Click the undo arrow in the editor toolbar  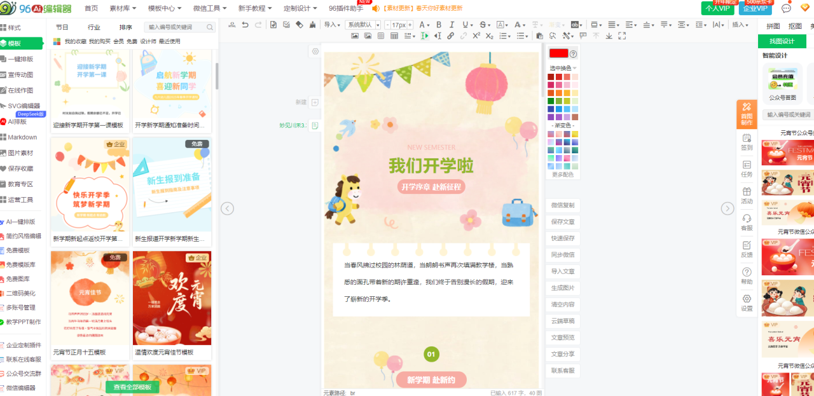[245, 25]
